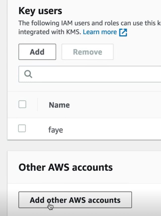This screenshot has width=161, height=216.
Task: Remove the selected key user
Action: click(x=87, y=52)
